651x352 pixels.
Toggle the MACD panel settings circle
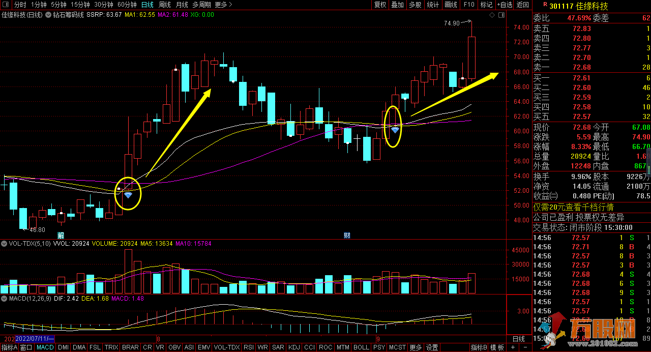[x=5, y=299]
